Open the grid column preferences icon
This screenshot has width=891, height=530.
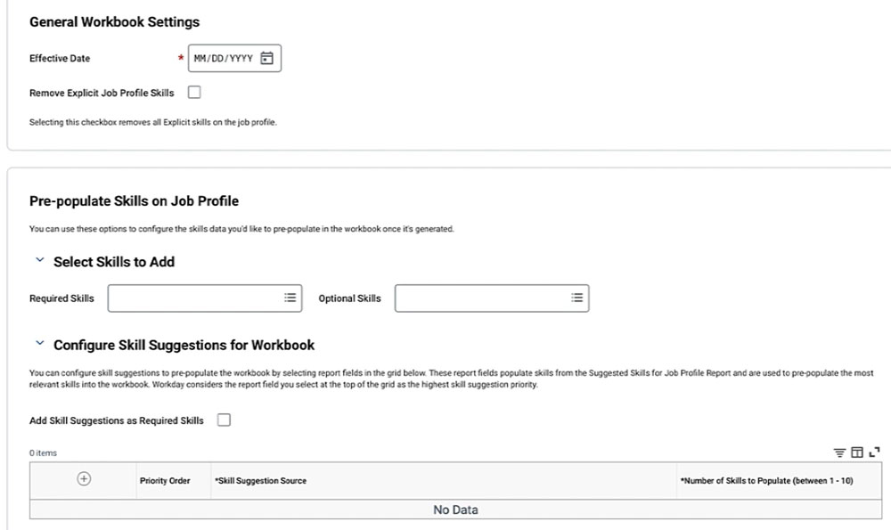[x=857, y=453]
